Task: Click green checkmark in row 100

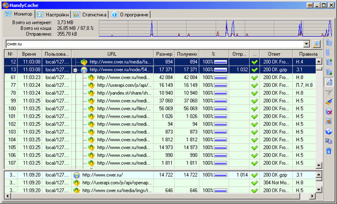Action: click(x=254, y=109)
